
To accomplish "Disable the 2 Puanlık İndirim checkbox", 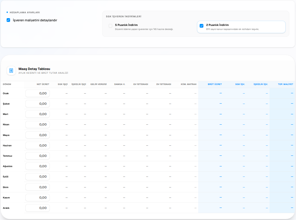I will point(201,26).
